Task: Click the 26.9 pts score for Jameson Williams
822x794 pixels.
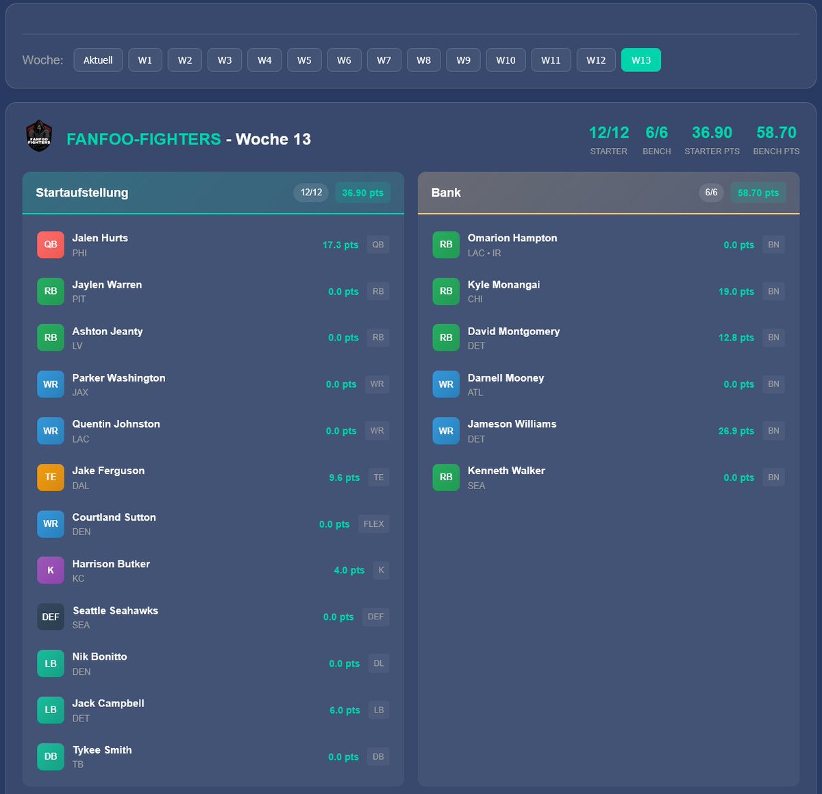Action: pos(736,431)
